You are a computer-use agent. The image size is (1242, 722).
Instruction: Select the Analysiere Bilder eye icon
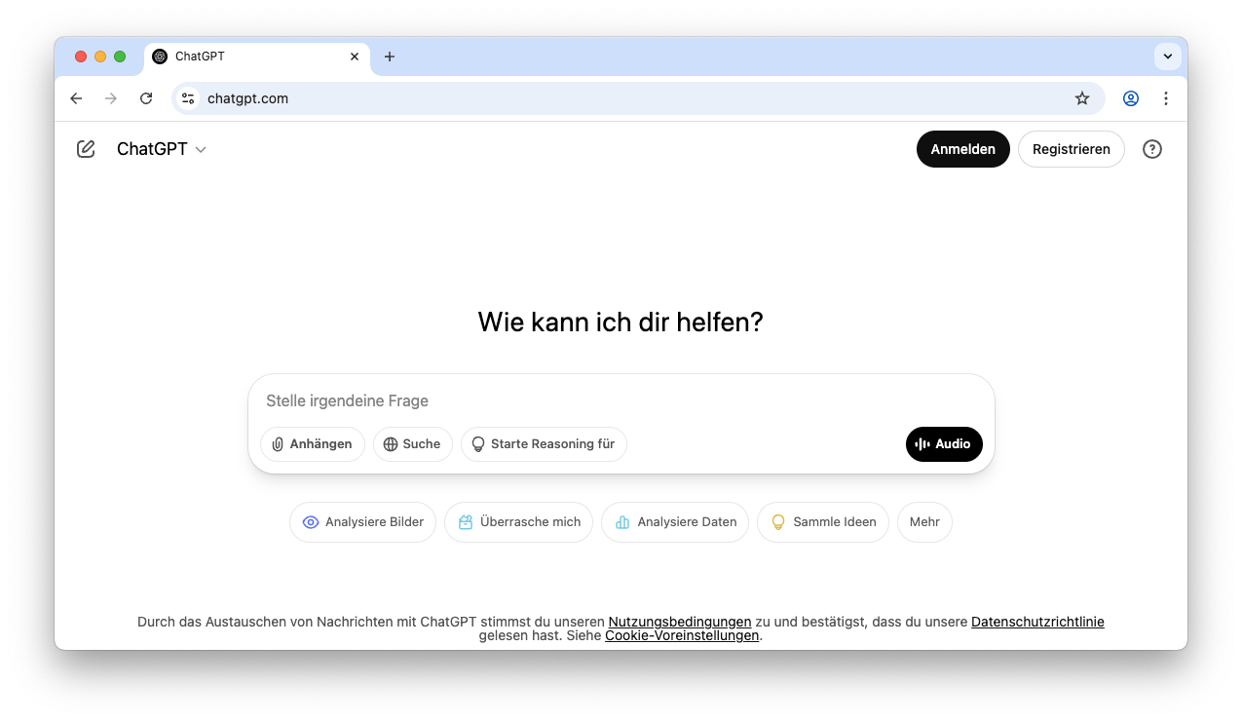pyautogui.click(x=310, y=522)
